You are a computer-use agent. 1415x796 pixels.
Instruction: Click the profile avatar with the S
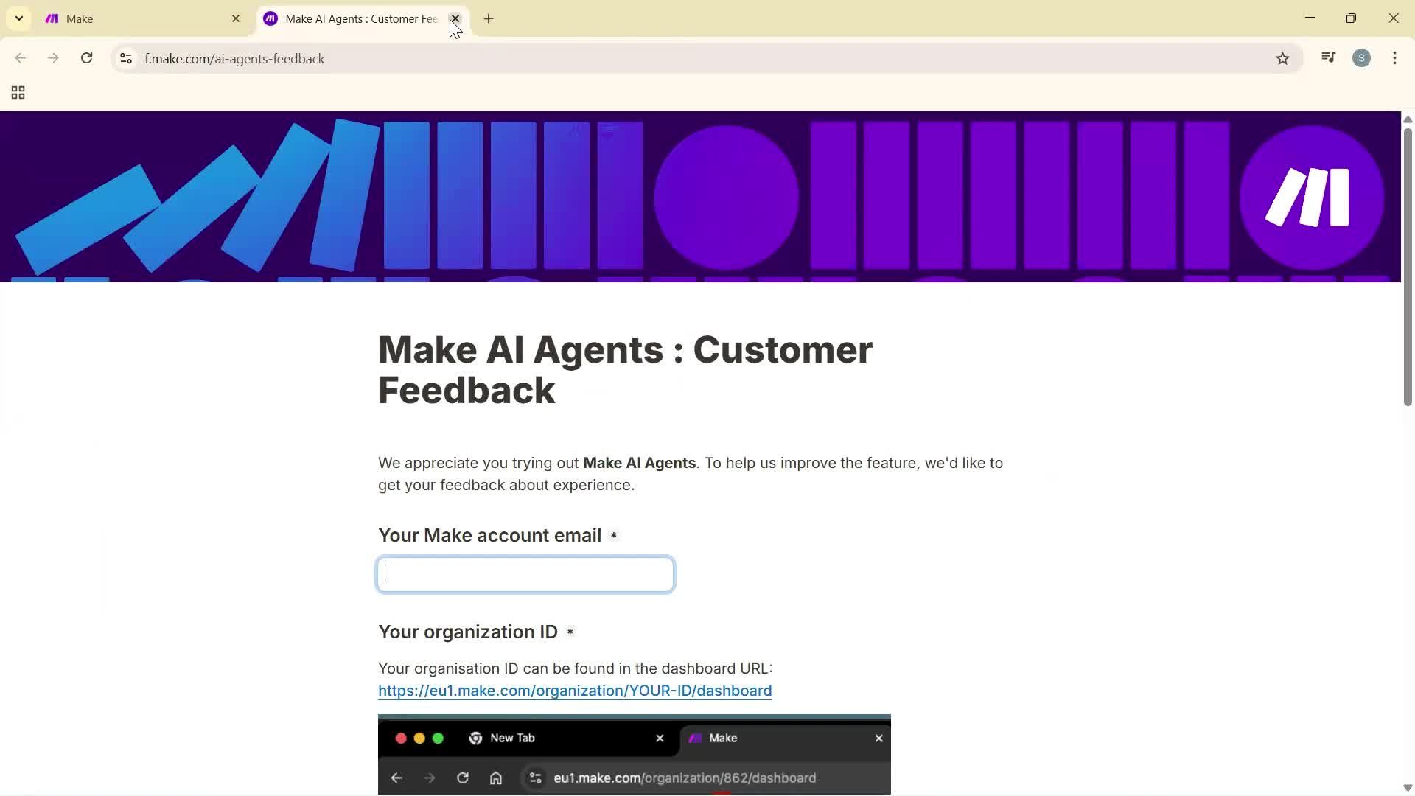[x=1362, y=57]
